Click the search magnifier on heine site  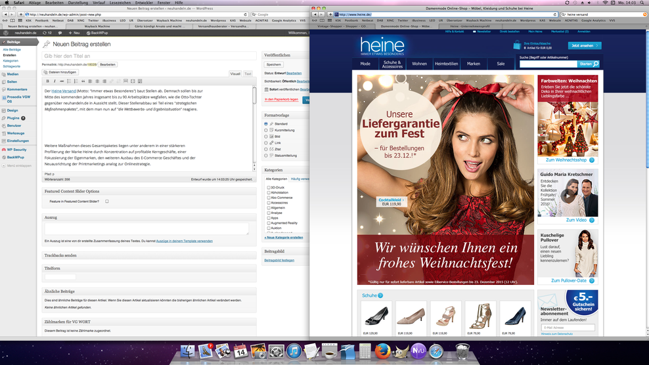pyautogui.click(x=596, y=64)
